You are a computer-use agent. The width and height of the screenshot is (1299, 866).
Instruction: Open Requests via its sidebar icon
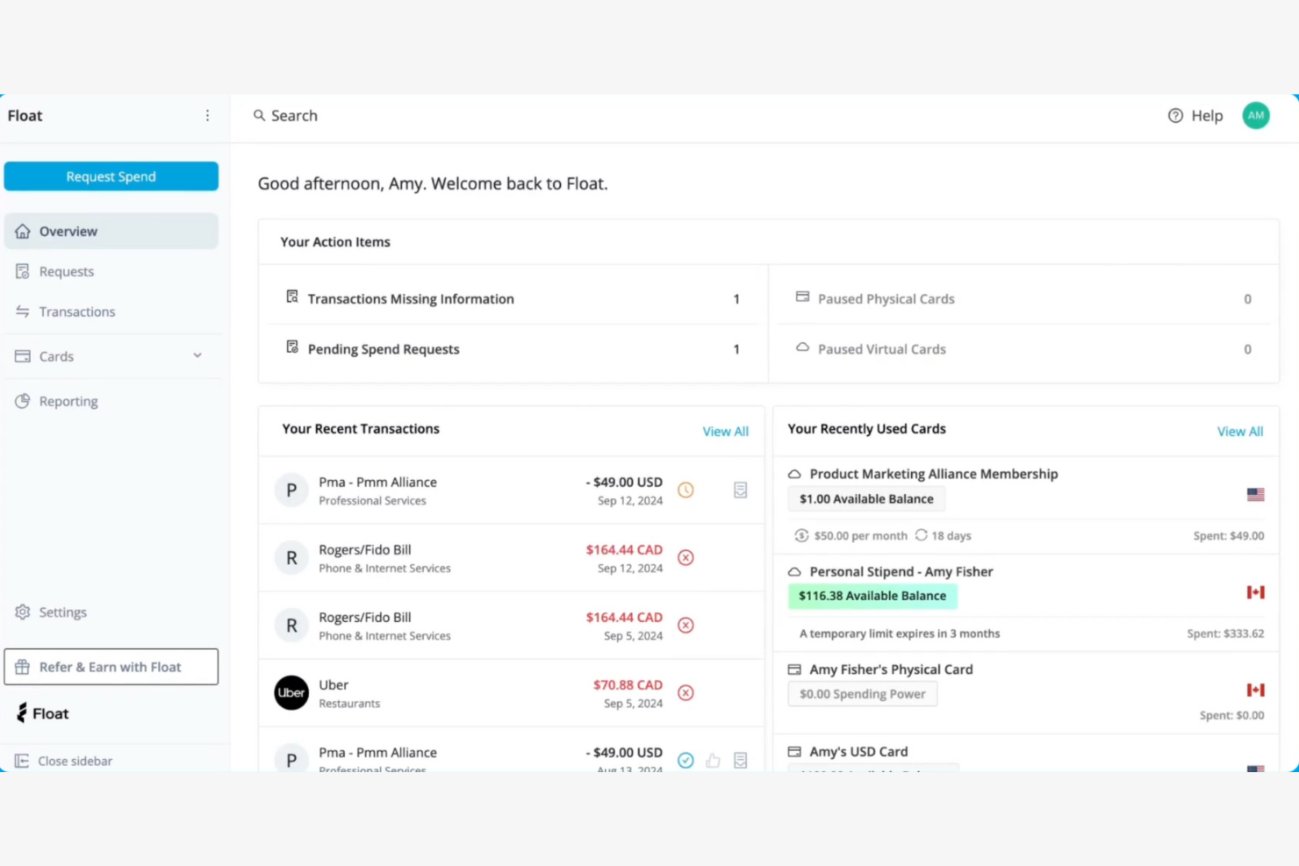tap(22, 271)
